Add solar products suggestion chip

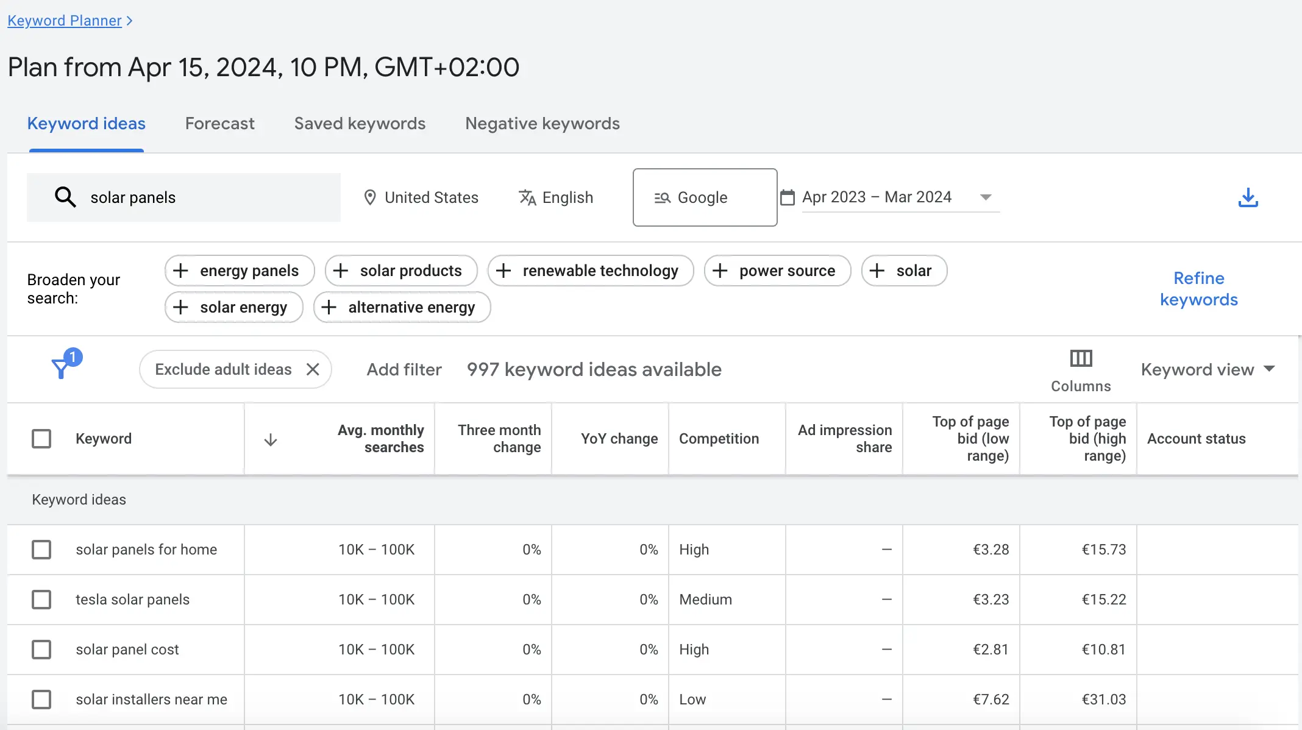[401, 271]
